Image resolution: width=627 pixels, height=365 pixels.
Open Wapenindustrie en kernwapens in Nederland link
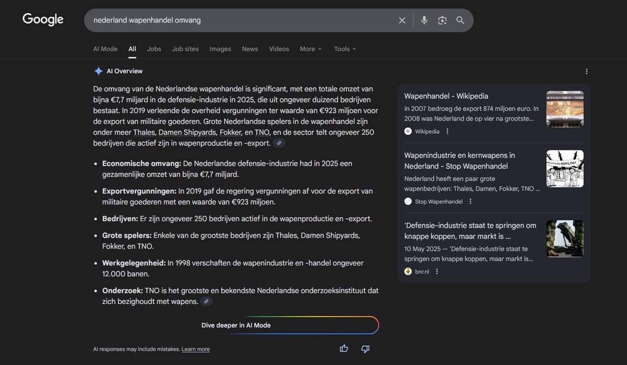tap(459, 161)
